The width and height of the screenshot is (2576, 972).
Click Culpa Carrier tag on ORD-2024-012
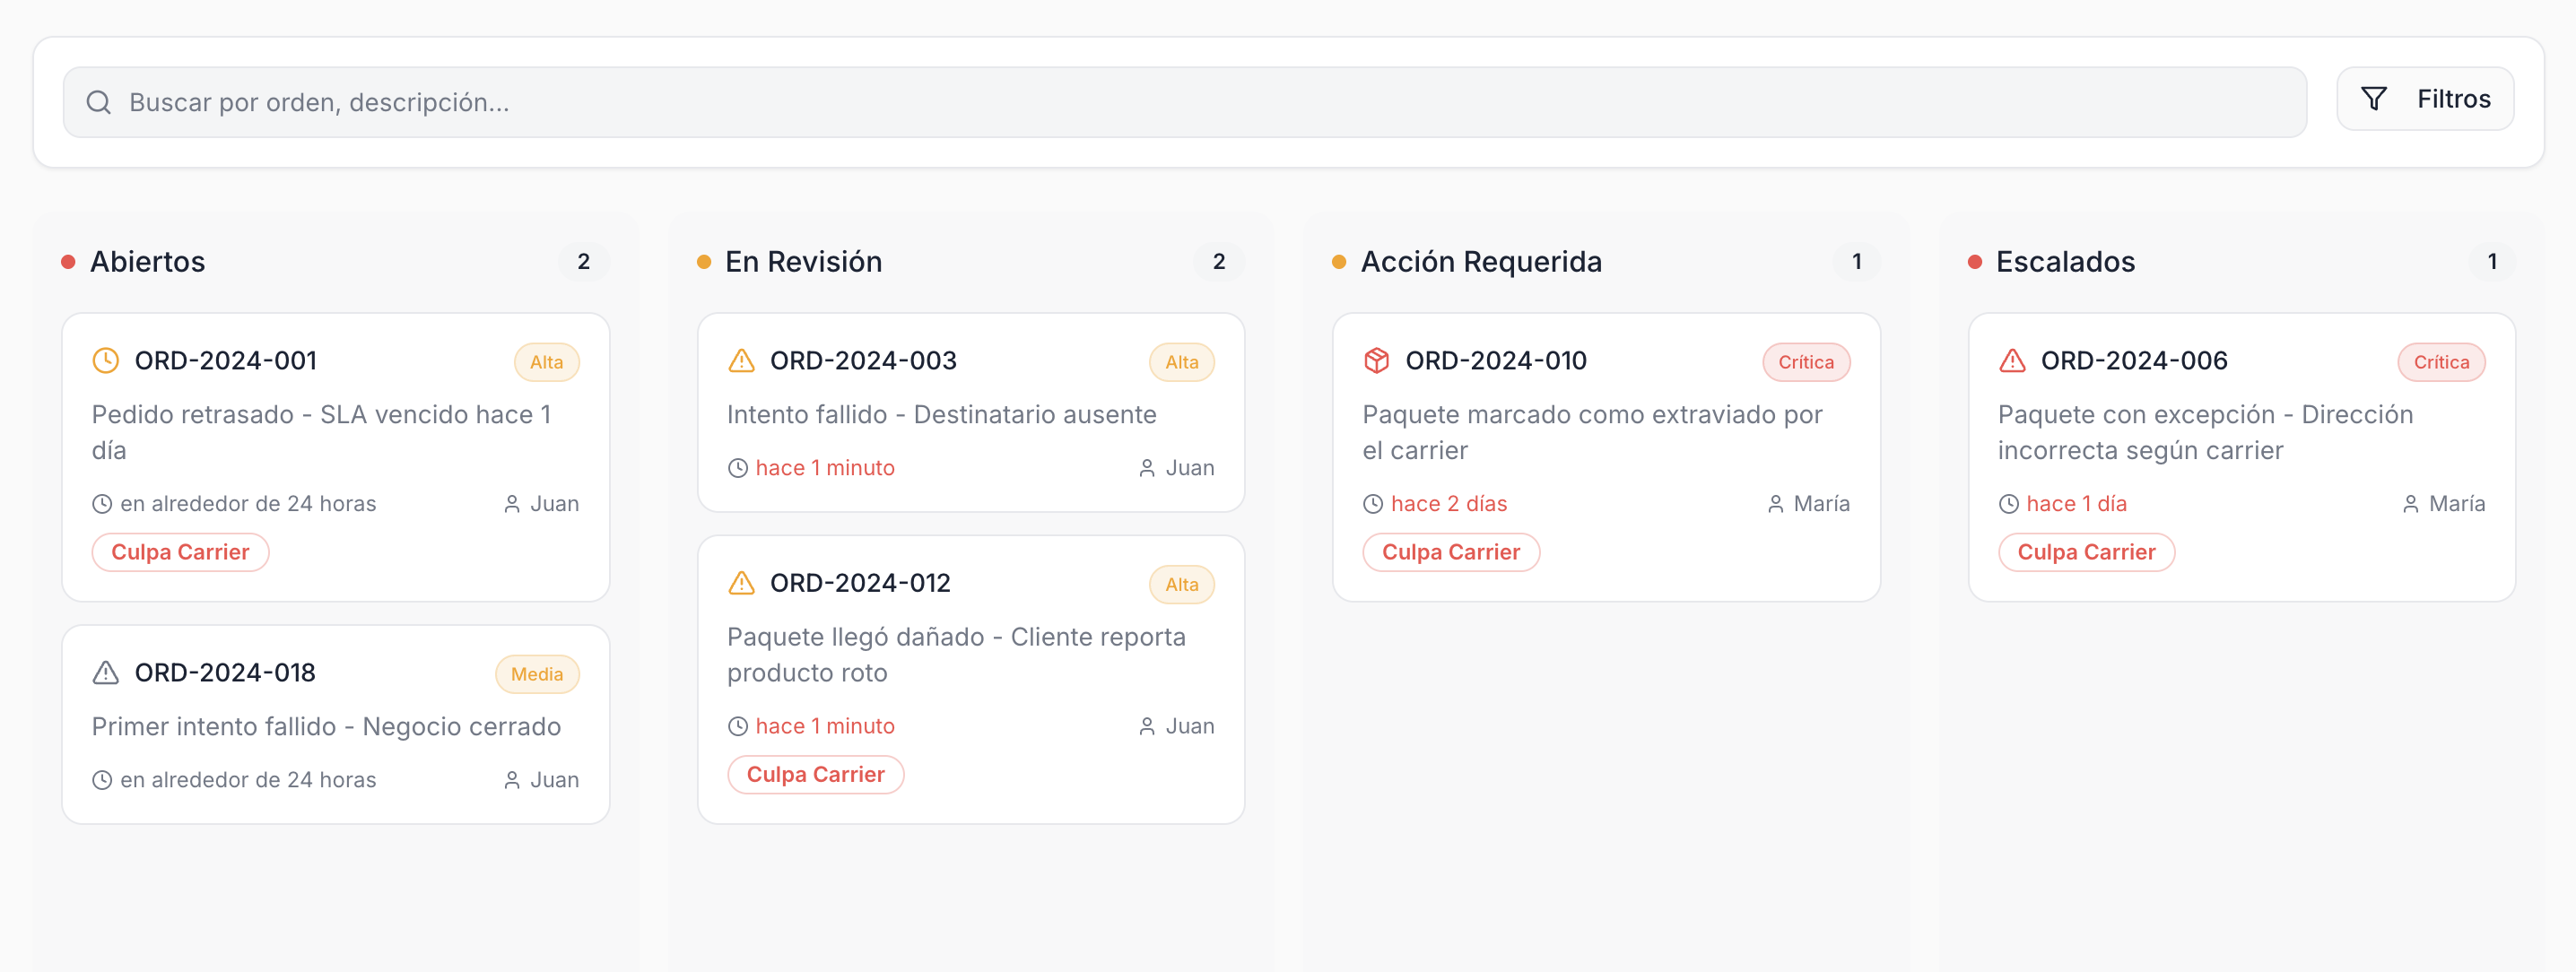[x=815, y=774]
